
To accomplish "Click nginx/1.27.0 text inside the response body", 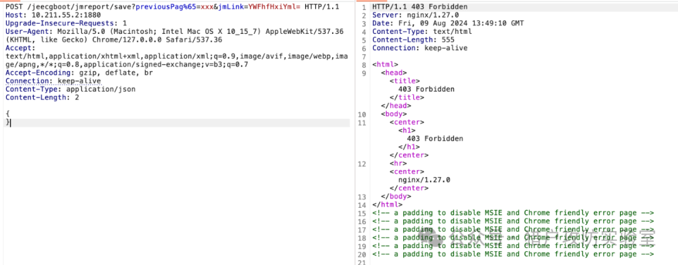I will click(424, 180).
